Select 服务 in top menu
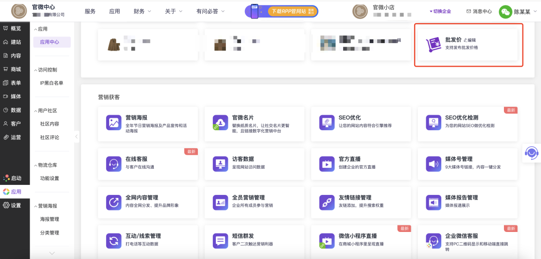 click(90, 11)
